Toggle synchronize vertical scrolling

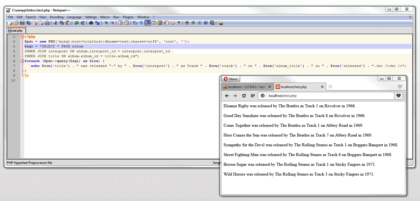click(x=120, y=23)
